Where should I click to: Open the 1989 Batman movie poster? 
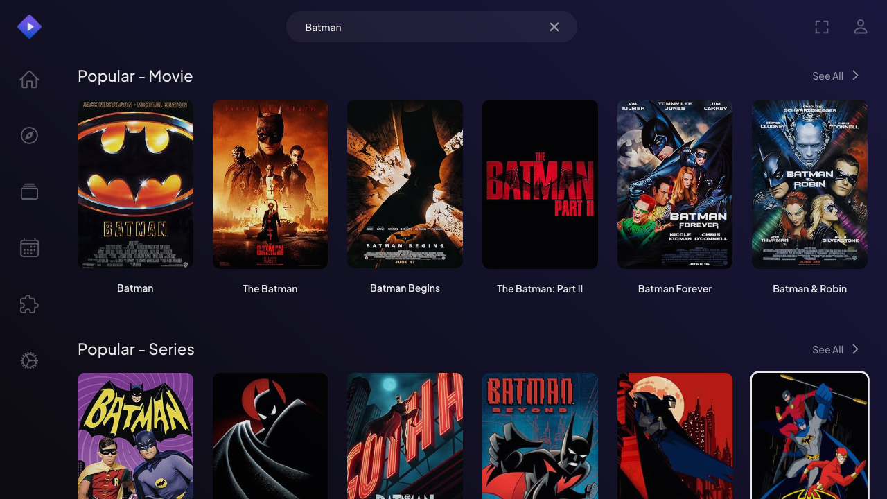[x=135, y=184]
